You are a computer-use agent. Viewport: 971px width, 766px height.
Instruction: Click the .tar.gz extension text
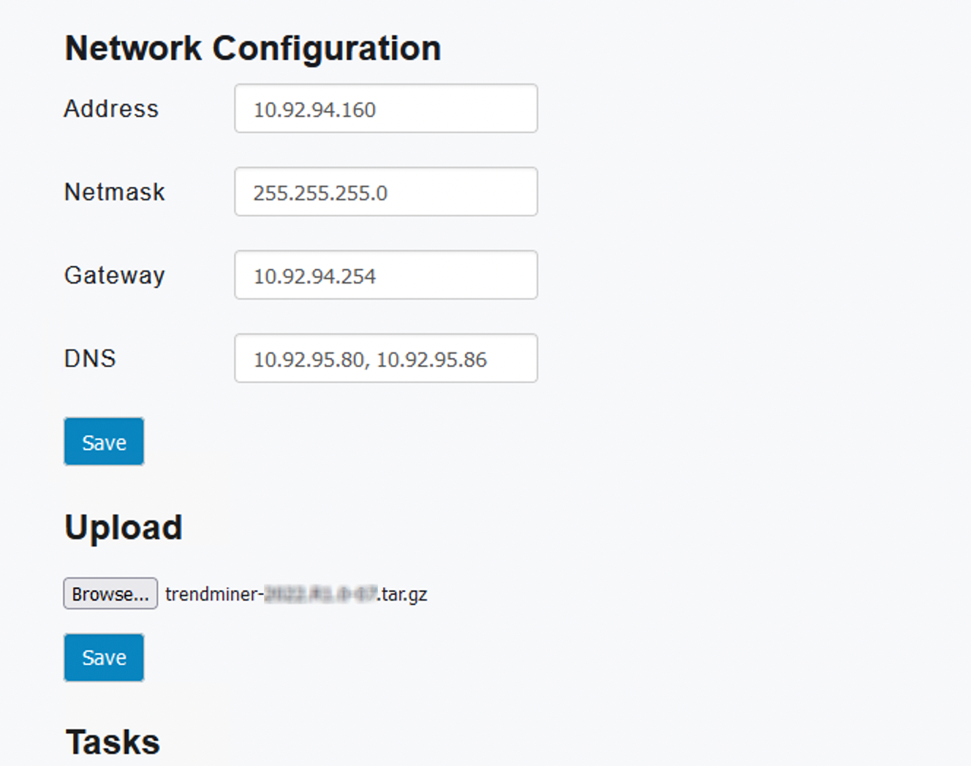[x=403, y=595]
